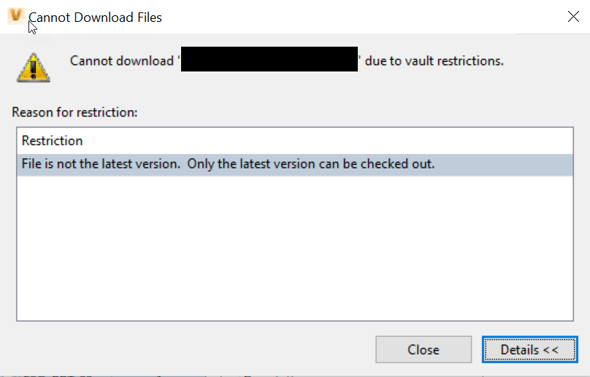Viewport: 590px width, 377px height.
Task: Click the dialog background left of Close button
Action: pyautogui.click(x=190, y=350)
